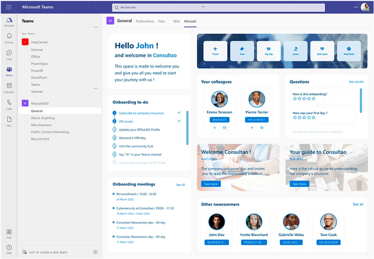Rate How was your first day stars
The height and width of the screenshot is (259, 374).
tap(304, 118)
